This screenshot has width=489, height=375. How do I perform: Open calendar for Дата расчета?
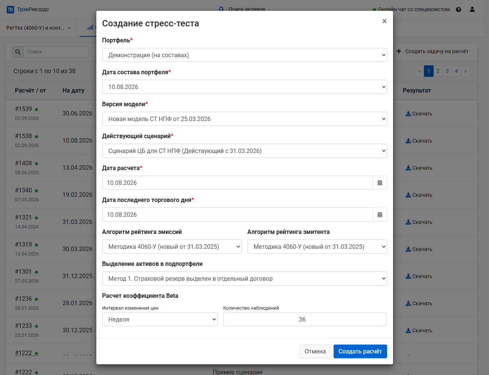380,183
